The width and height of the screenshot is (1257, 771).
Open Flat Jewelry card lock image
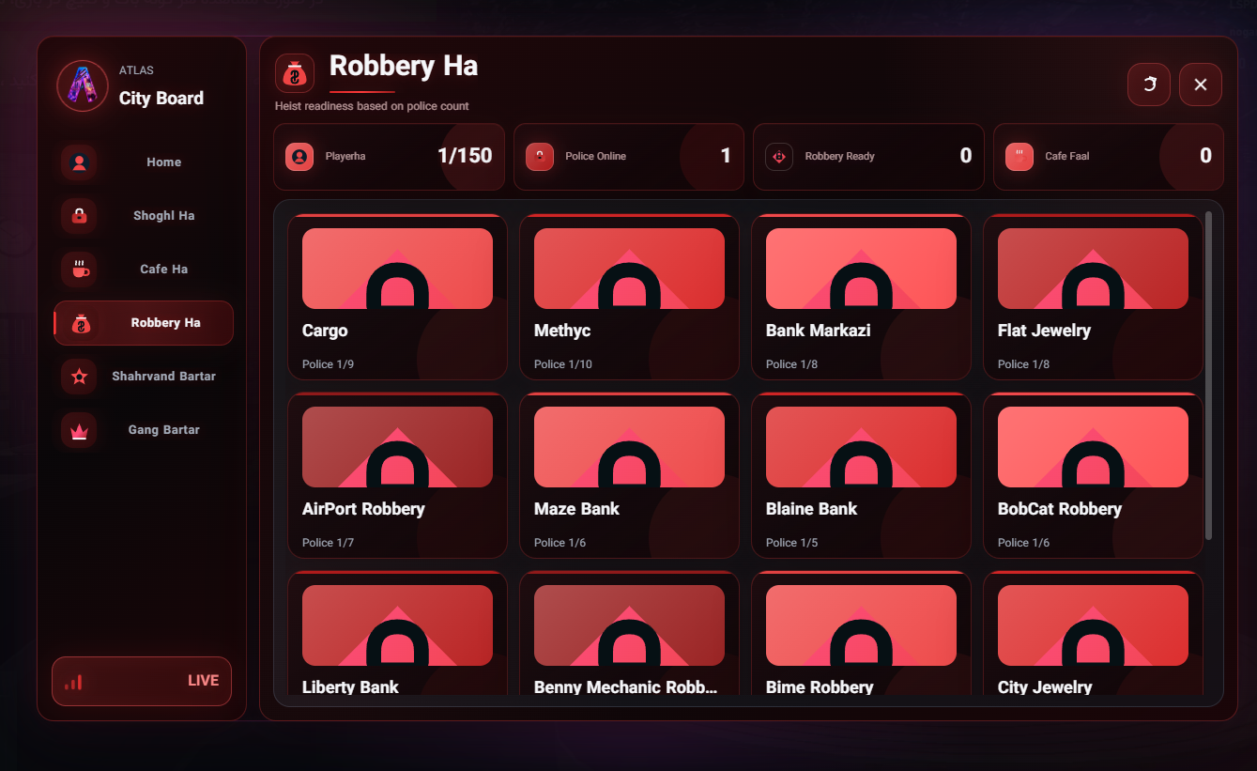click(x=1093, y=269)
